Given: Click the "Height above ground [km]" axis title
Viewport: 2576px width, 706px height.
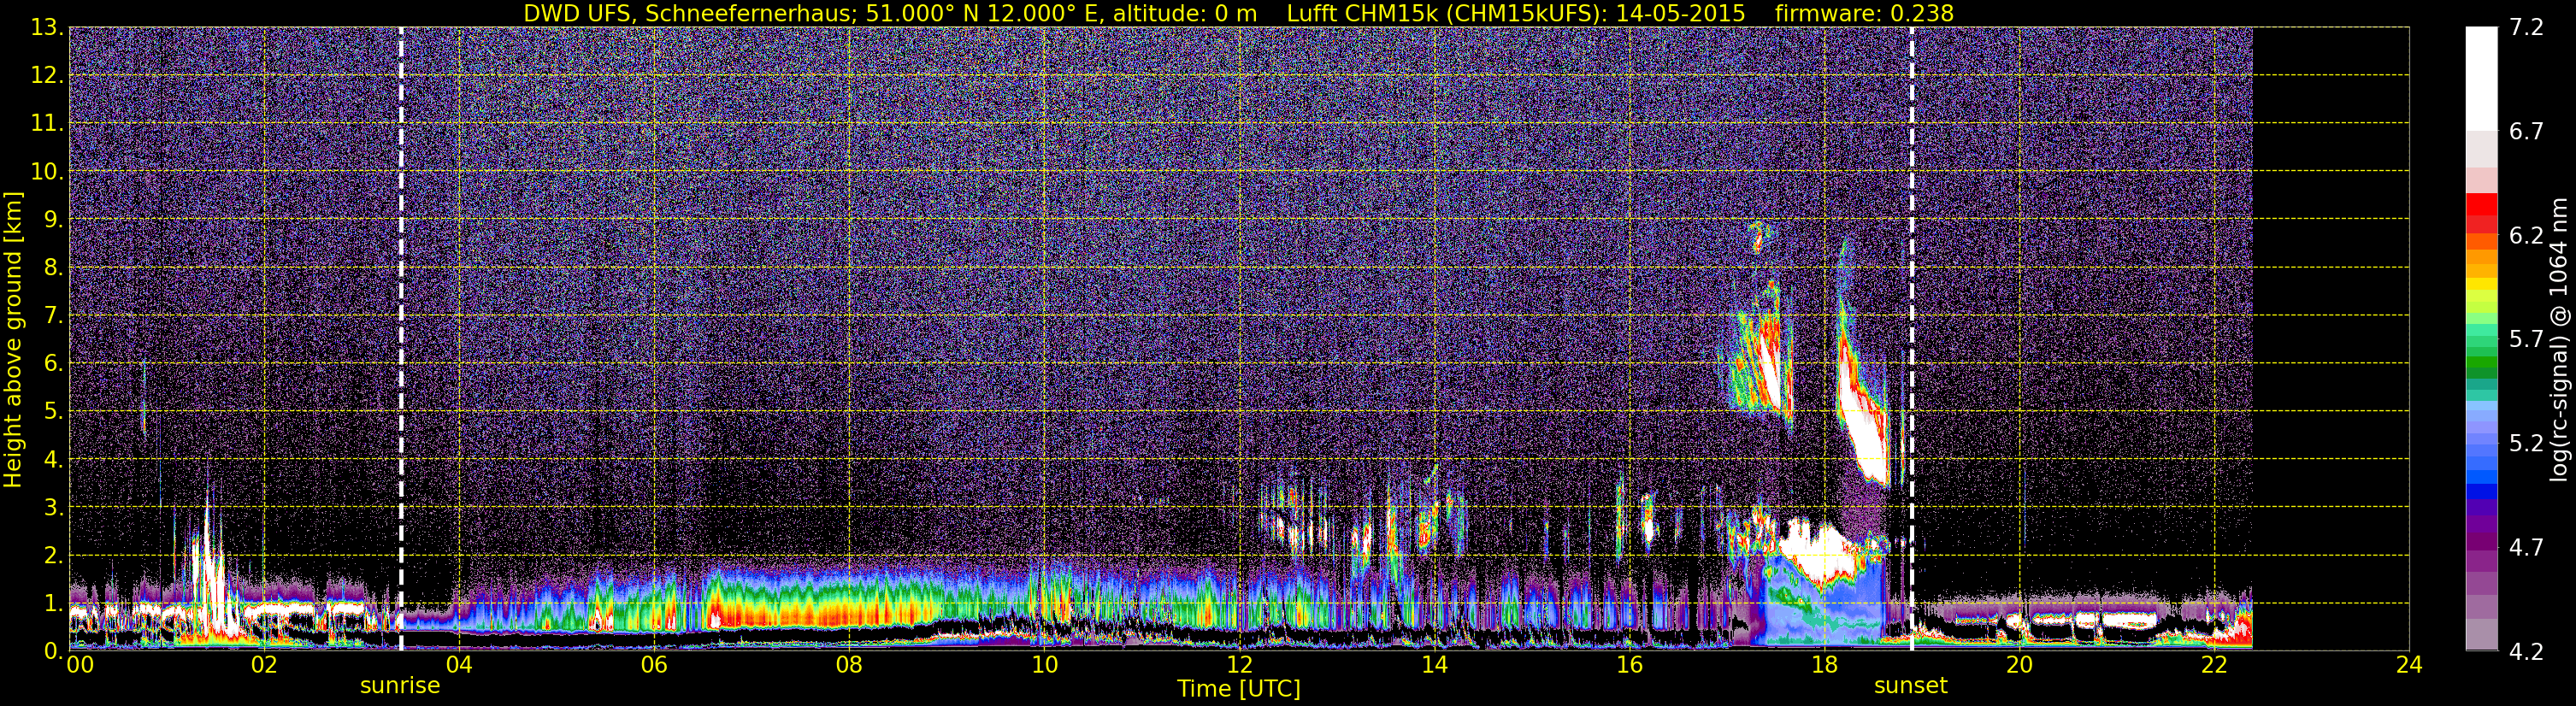Looking at the screenshot, I should (x=13, y=339).
